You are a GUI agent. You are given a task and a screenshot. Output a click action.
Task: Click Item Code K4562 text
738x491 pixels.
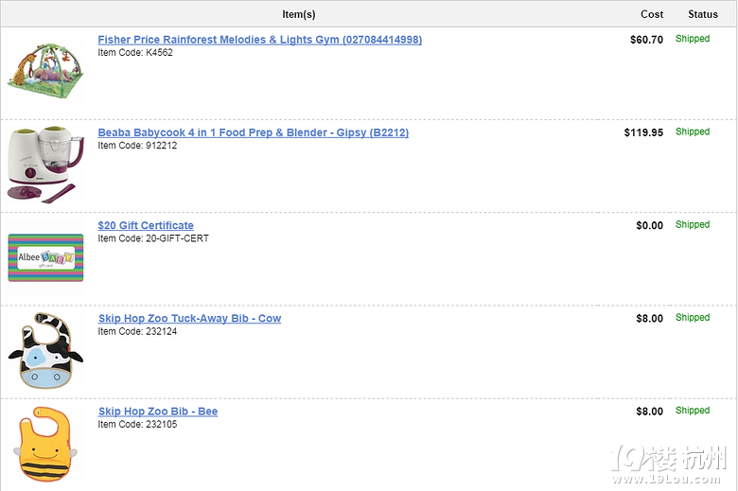(x=135, y=53)
